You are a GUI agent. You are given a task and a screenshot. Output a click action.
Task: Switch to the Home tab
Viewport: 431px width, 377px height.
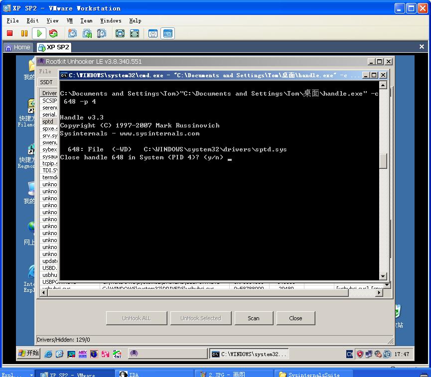click(18, 47)
